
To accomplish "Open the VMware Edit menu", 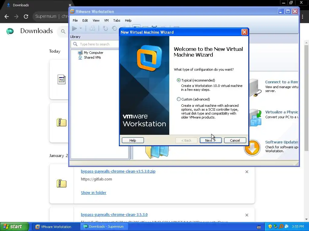I will coord(85,20).
